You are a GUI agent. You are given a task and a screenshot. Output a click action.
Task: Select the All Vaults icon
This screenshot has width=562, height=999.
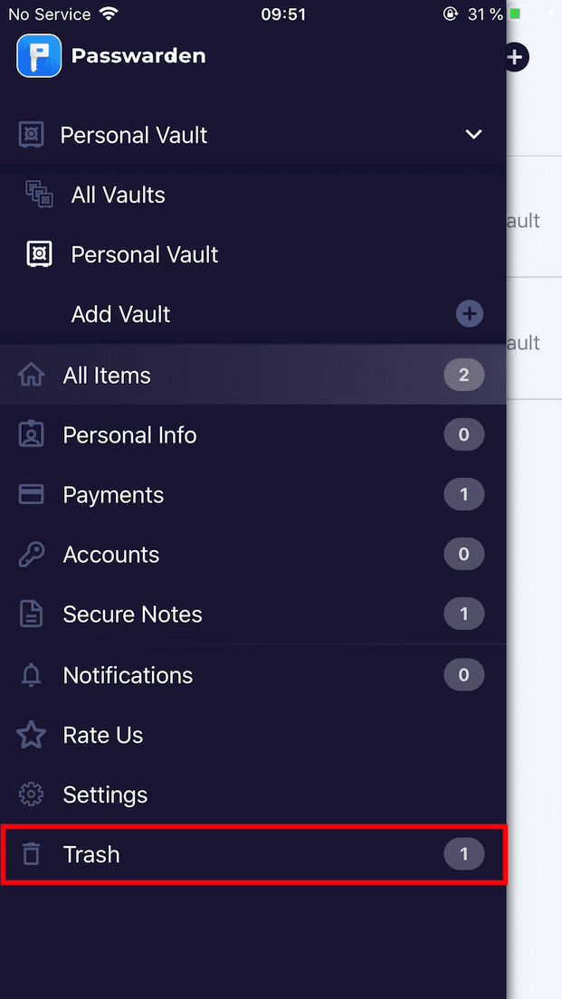pyautogui.click(x=39, y=195)
